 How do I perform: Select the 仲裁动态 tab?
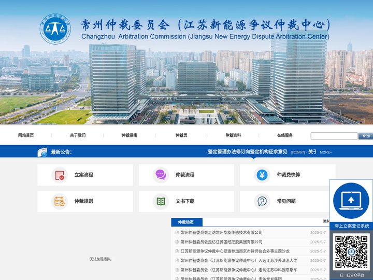click(x=187, y=222)
